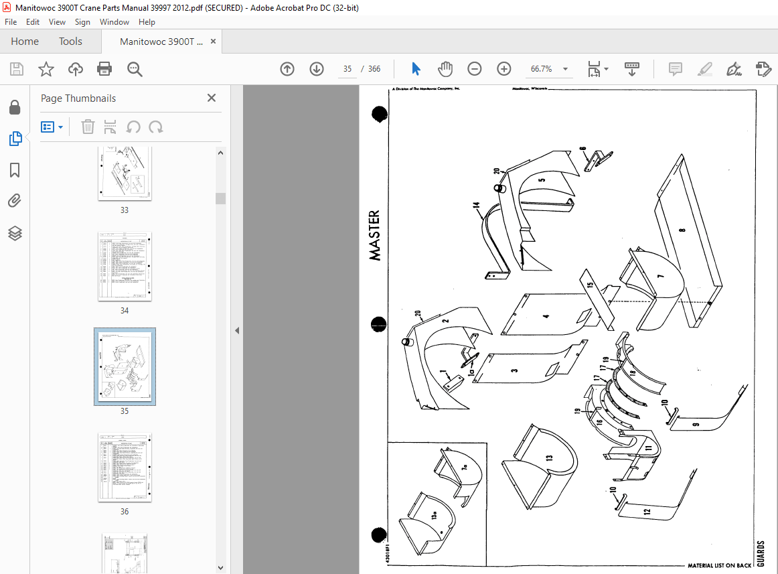Select the selection arrow tool
The width and height of the screenshot is (778, 574).
(416, 68)
